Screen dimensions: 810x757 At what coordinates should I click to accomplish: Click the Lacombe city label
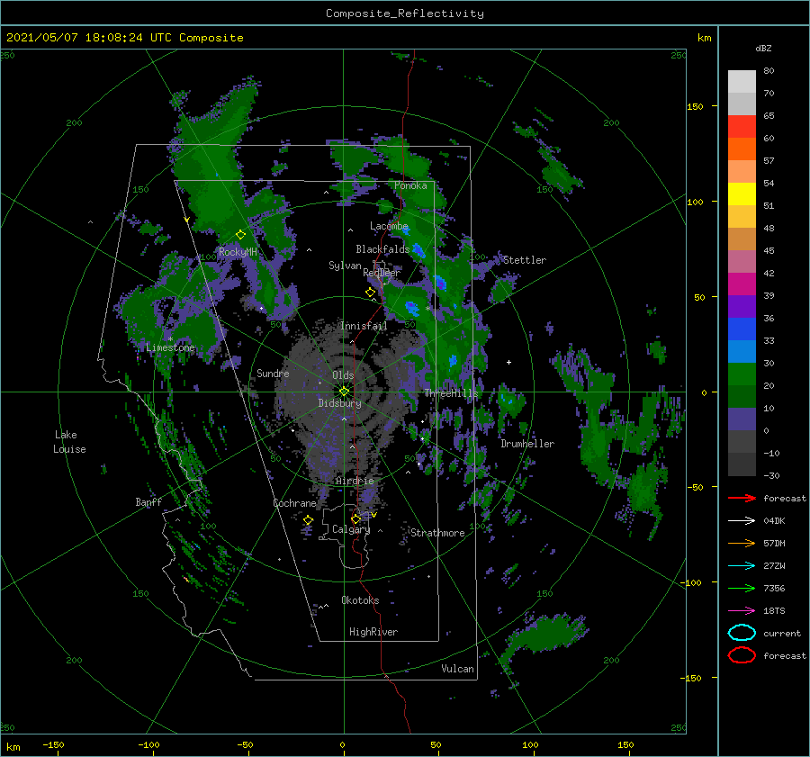(389, 226)
